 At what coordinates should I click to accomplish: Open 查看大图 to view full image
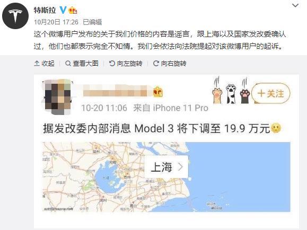[82, 64]
